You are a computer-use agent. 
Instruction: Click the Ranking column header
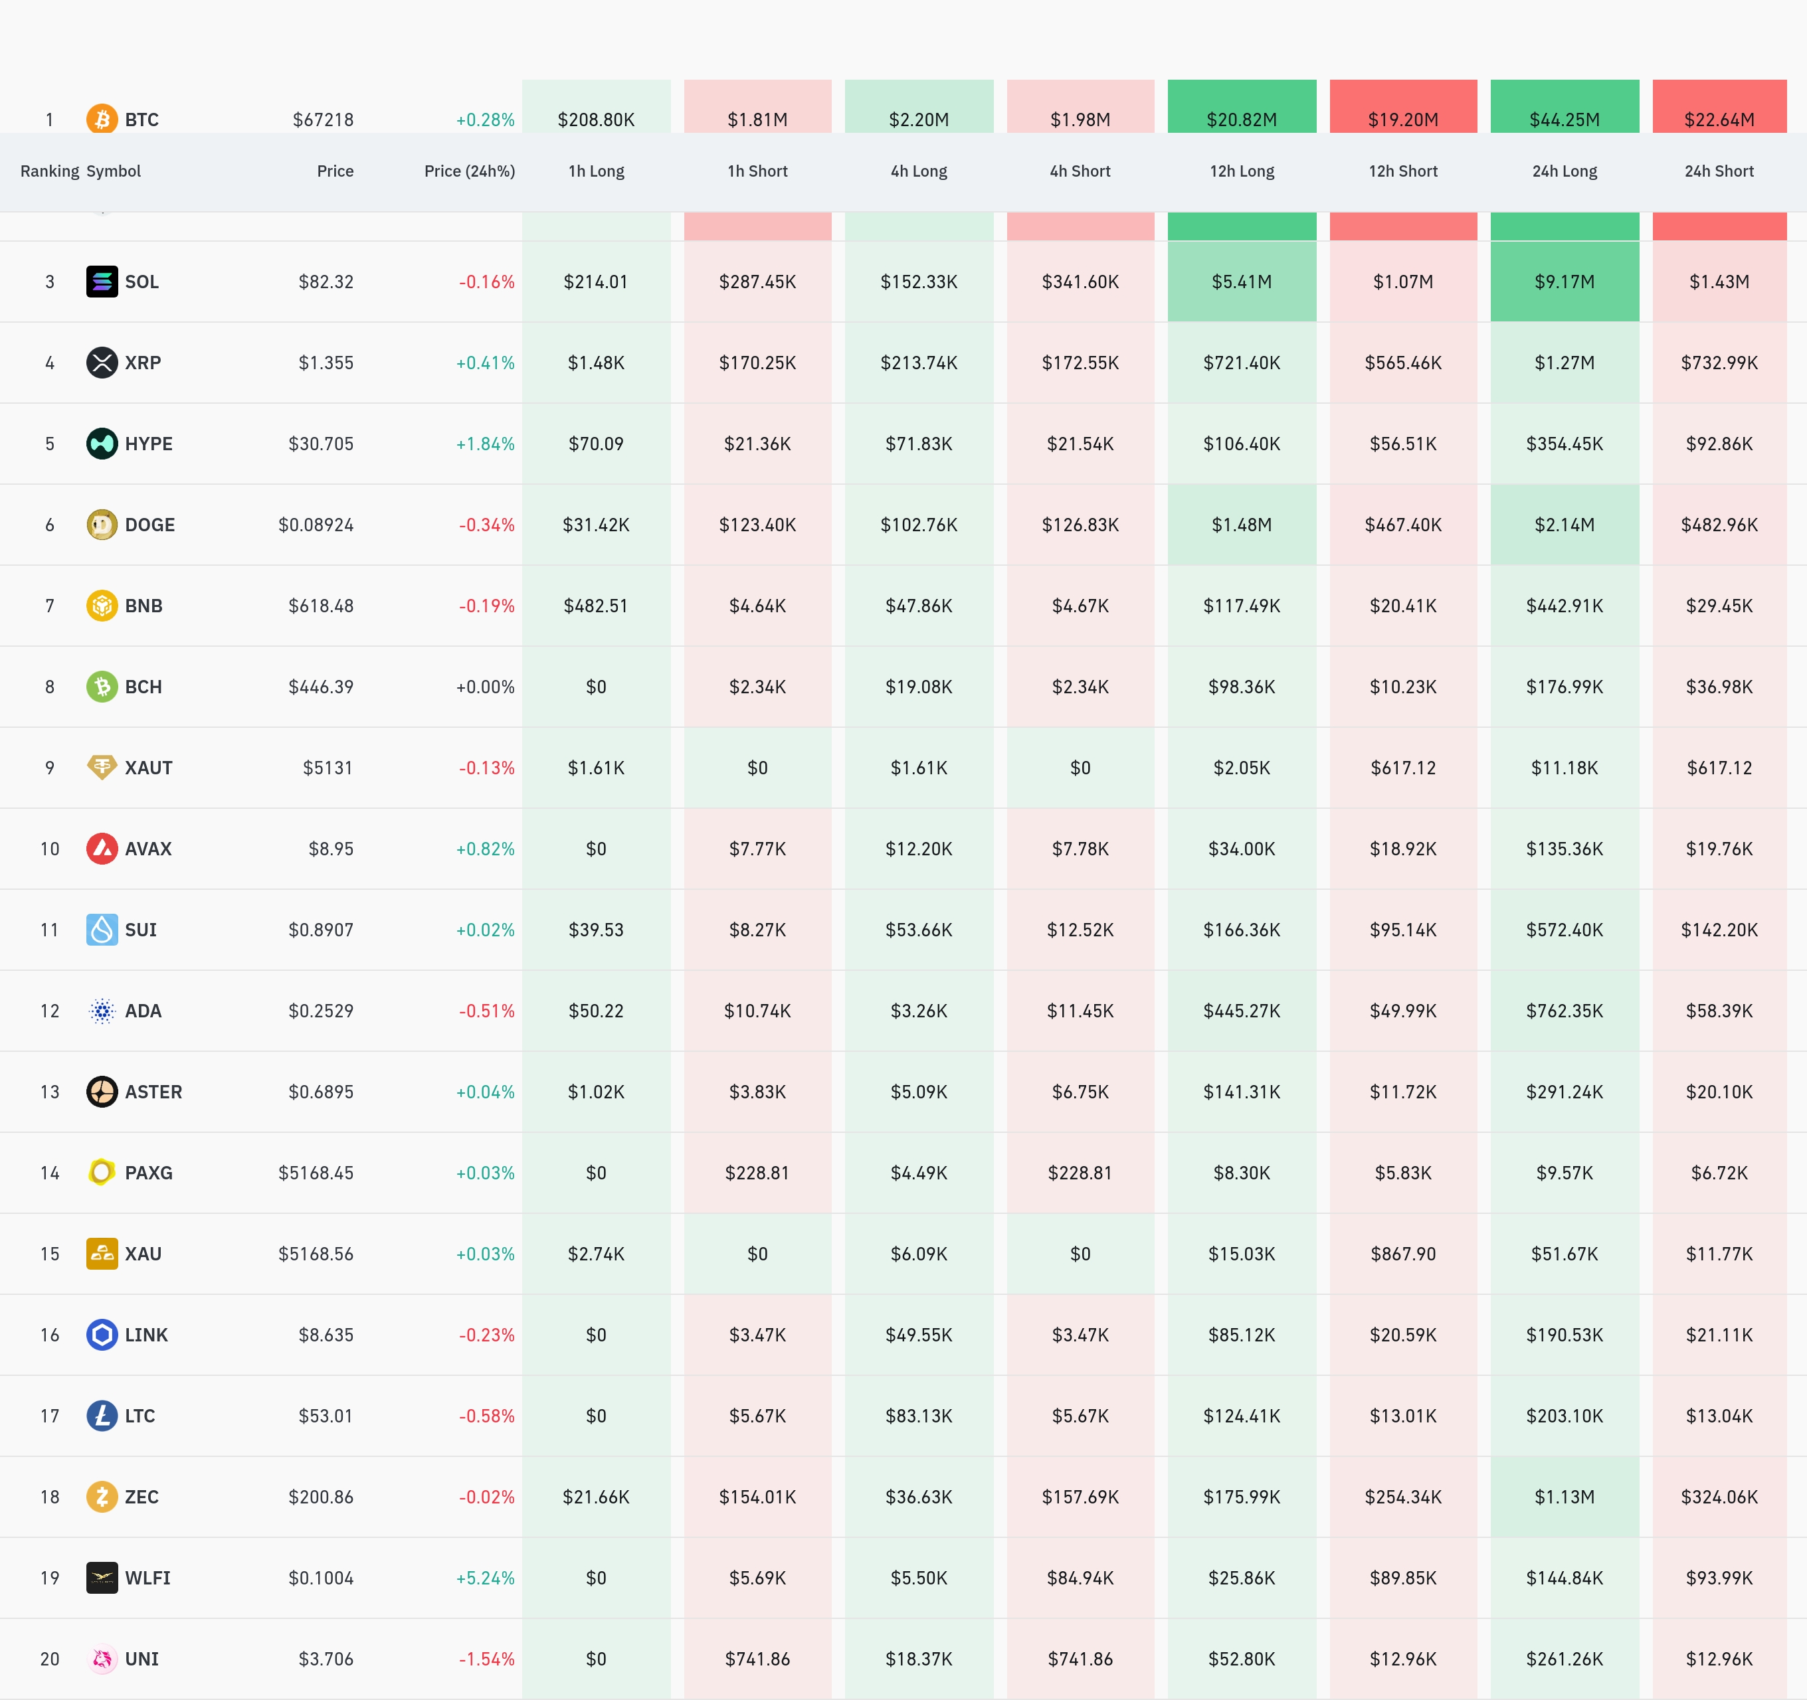click(x=49, y=171)
